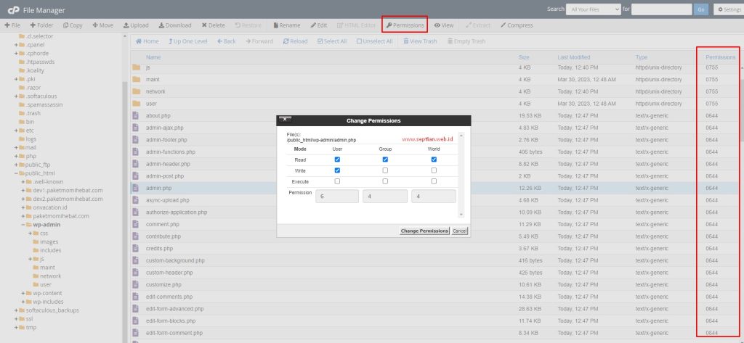744x343 pixels.
Task: Click the User permission value field
Action: pos(337,196)
